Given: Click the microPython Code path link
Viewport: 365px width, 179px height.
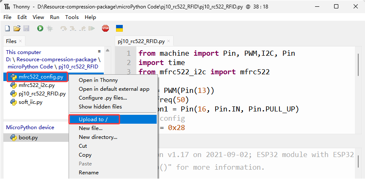Looking at the screenshot, I should [x=30, y=67].
